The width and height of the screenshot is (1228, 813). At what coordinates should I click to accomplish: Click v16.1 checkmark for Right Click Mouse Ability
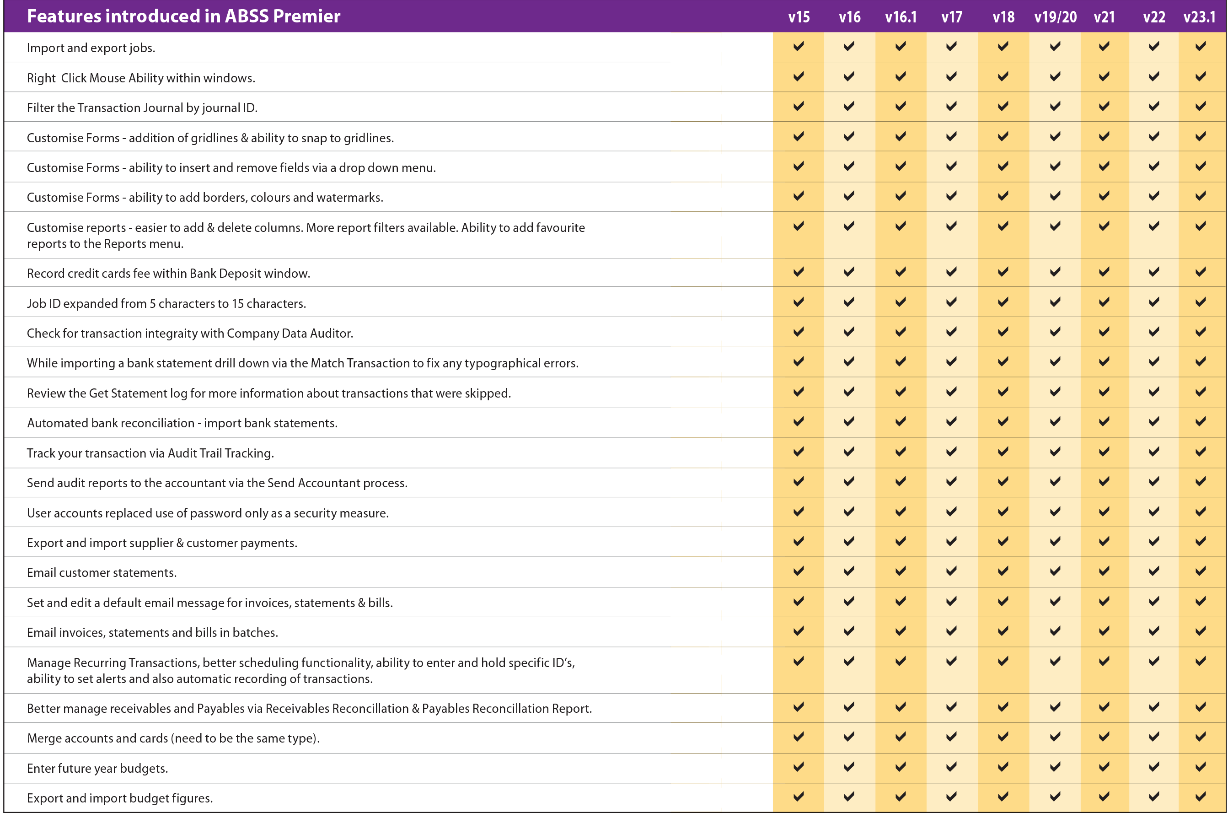901,77
